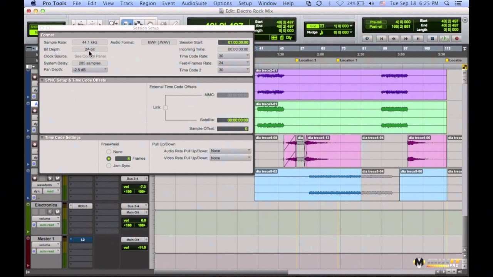This screenshot has height=277, width=493.
Task: Click the Return to Zero transport button
Action: click(381, 38)
